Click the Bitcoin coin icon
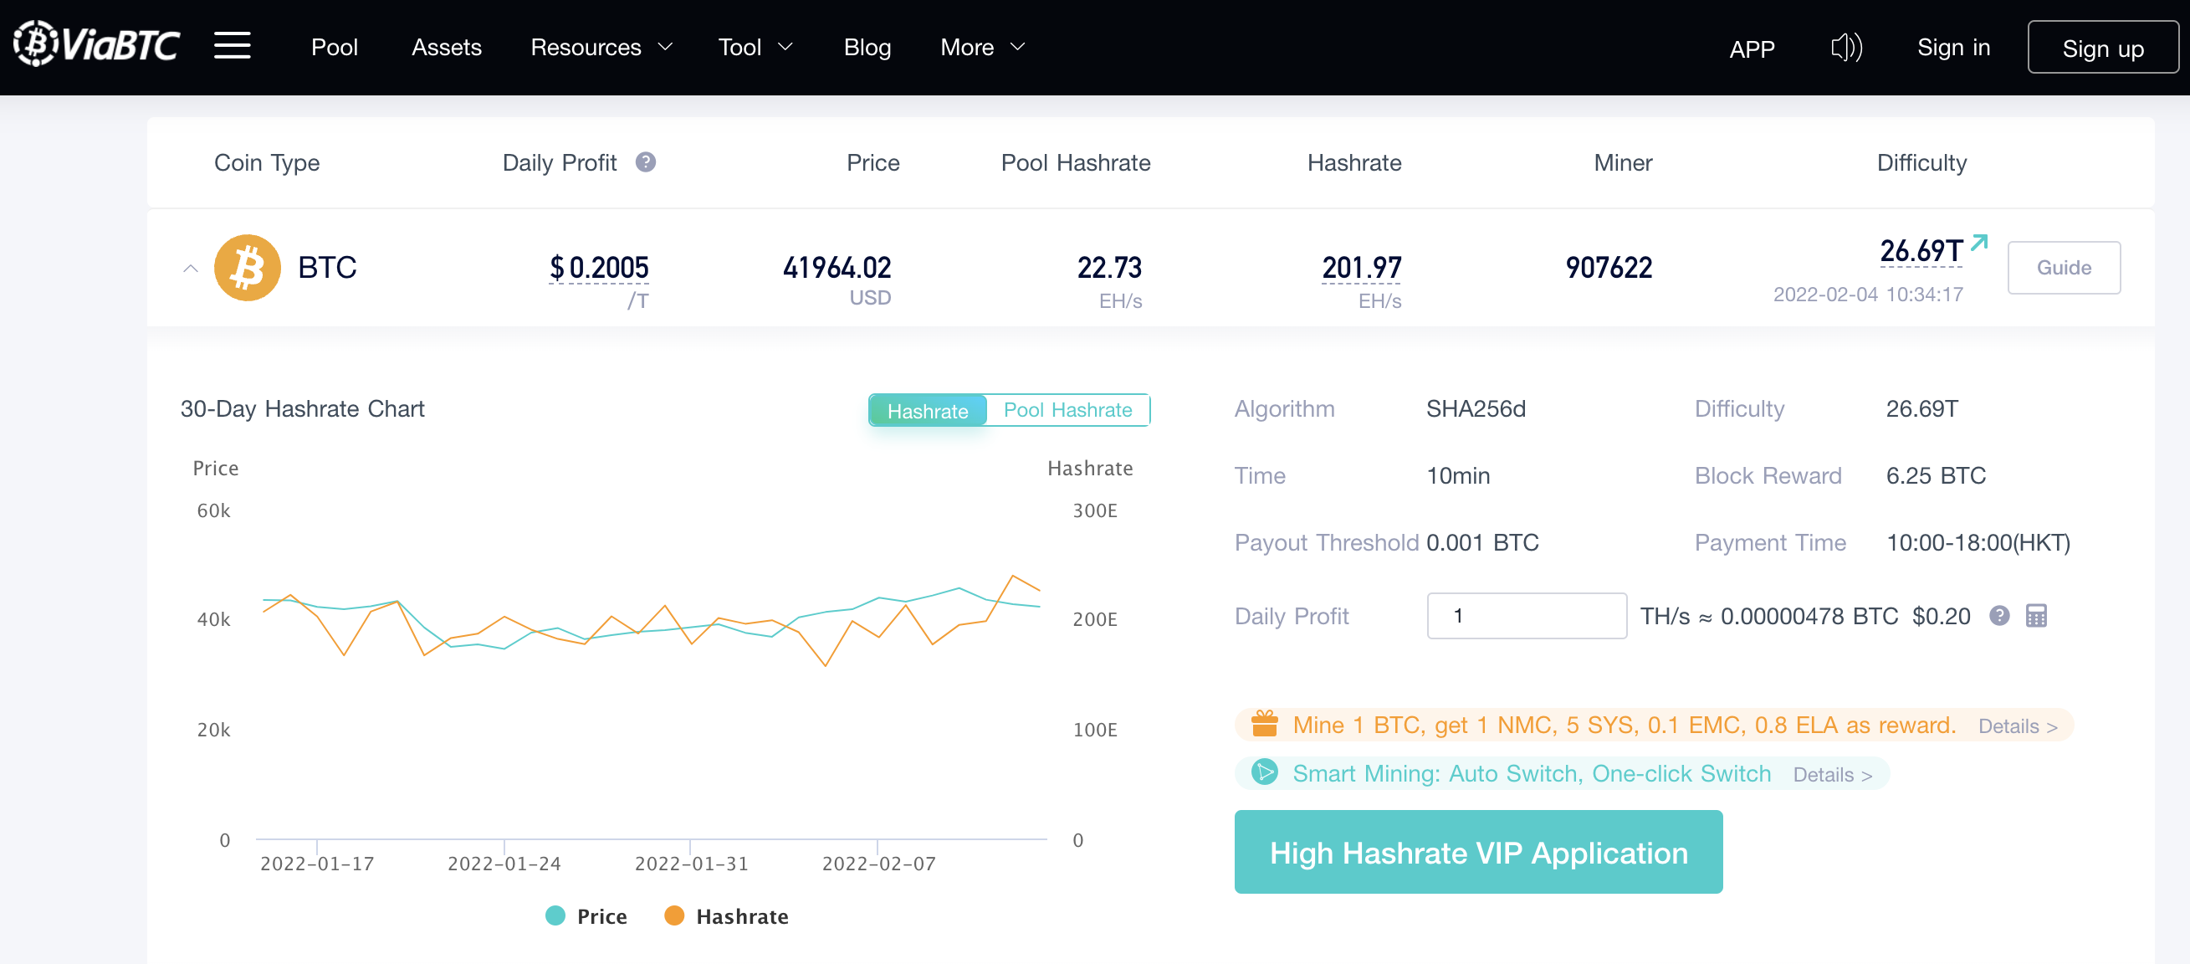The width and height of the screenshot is (2190, 964). click(247, 268)
